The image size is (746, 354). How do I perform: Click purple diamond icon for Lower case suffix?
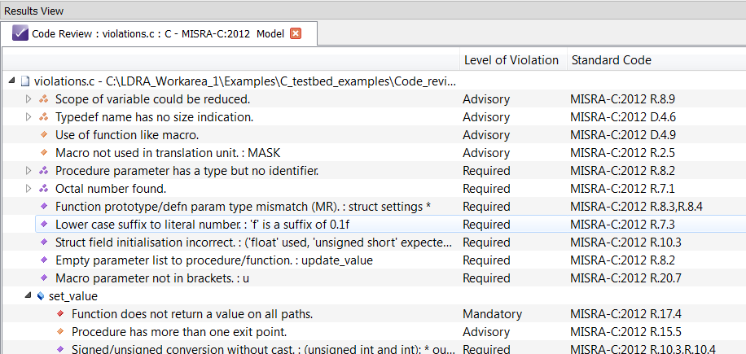[44, 225]
